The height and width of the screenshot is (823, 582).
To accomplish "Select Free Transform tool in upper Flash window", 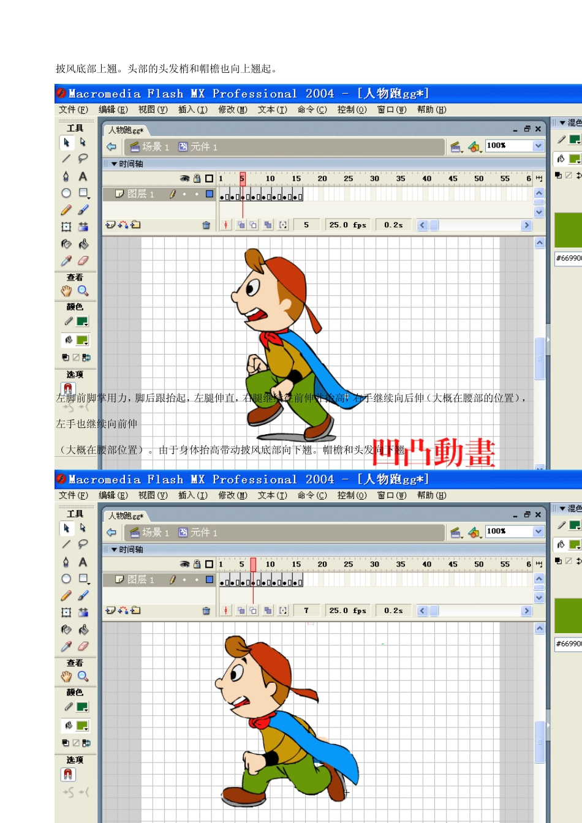I will (66, 227).
